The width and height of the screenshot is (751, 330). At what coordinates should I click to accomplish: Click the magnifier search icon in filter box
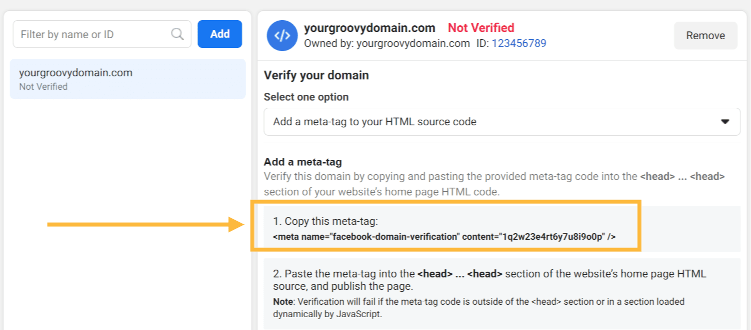click(x=178, y=35)
